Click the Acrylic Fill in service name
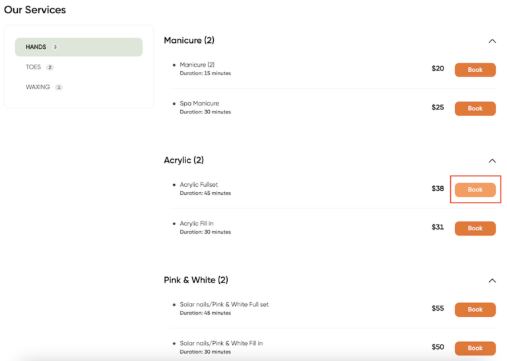This screenshot has height=361, width=507. coord(197,223)
